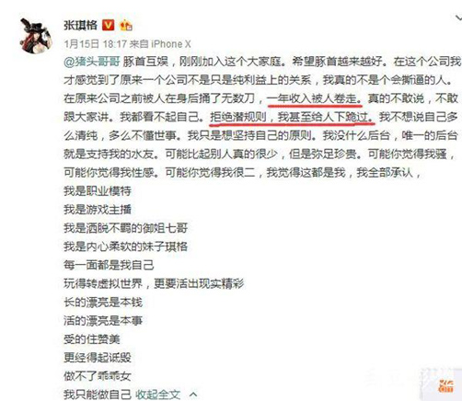Open the 张琪格 username profile
The height and width of the screenshot is (401, 462).
(x=81, y=25)
